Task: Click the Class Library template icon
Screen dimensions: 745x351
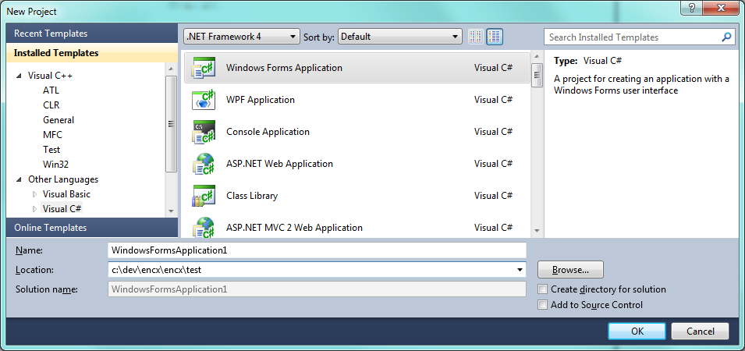Action: click(x=204, y=196)
